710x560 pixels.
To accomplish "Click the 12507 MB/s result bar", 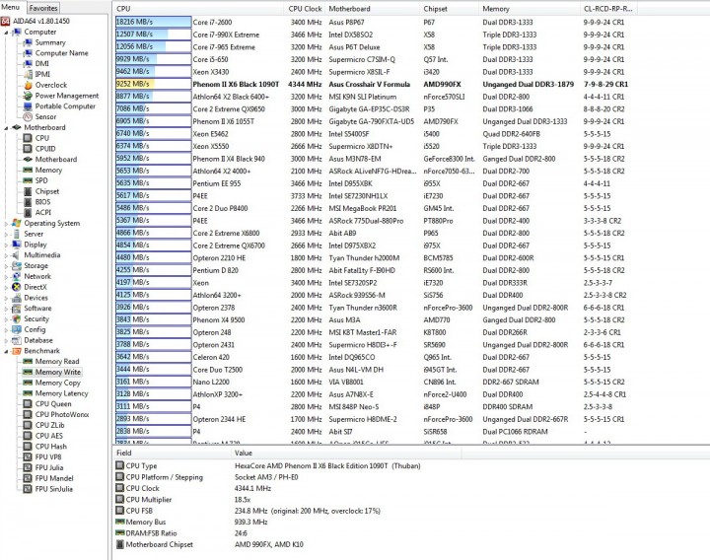I will [x=153, y=35].
